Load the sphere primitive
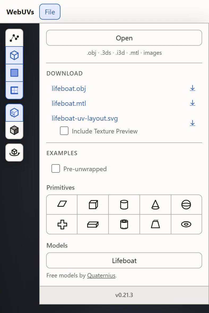The height and width of the screenshot is (313, 209). (x=186, y=205)
